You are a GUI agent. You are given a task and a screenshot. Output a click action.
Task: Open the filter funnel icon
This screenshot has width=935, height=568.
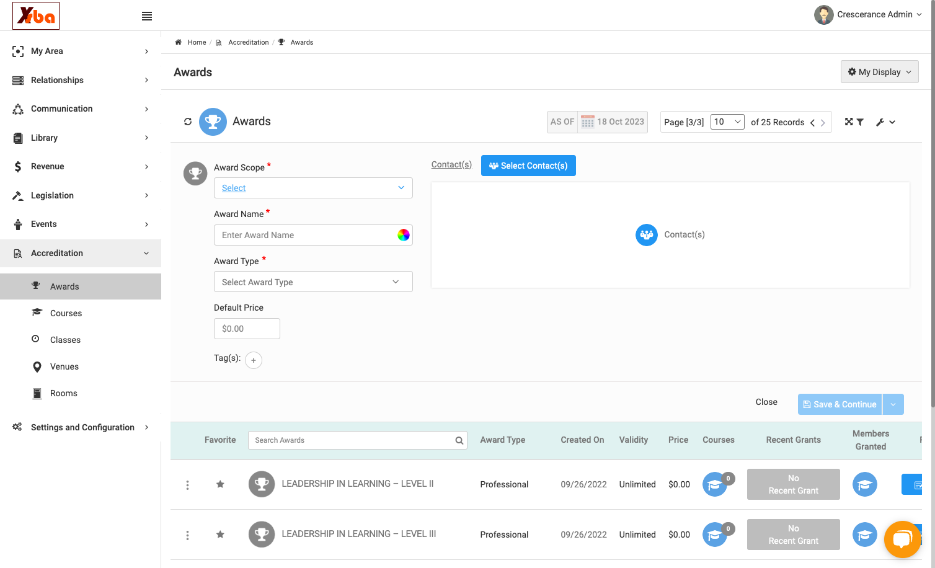click(860, 122)
